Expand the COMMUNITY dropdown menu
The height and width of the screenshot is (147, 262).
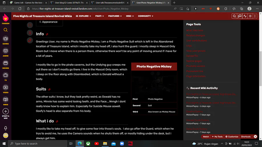[x=146, y=16]
